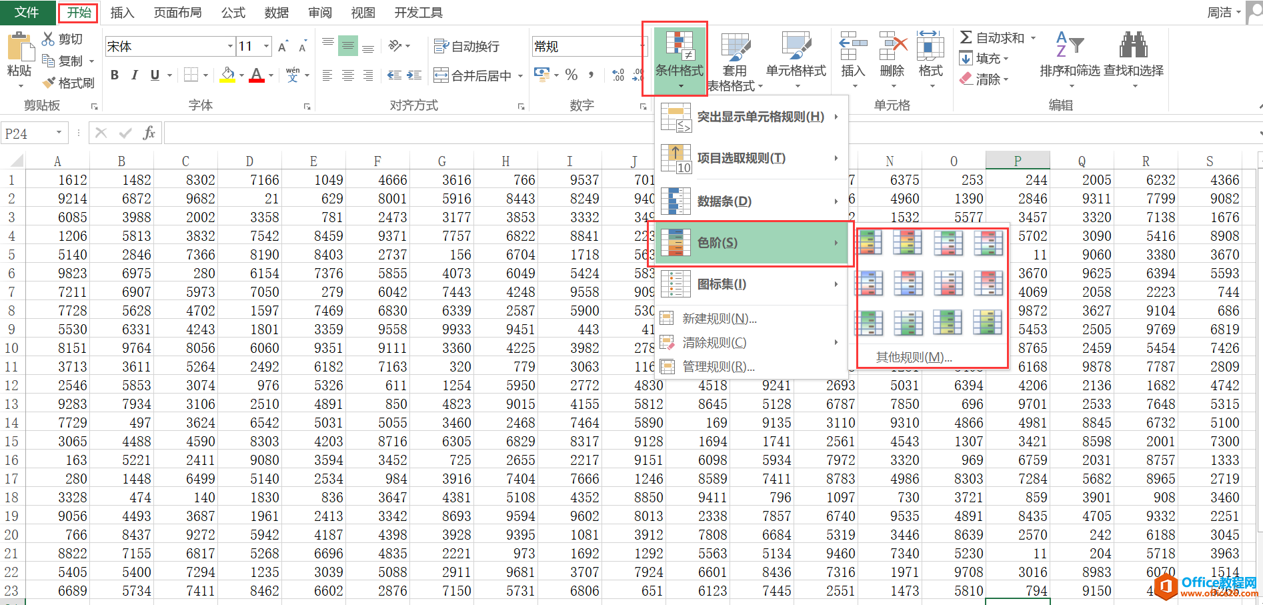1263x605 pixels.
Task: Click the Cut (剪切) scissors icon
Action: tap(48, 39)
